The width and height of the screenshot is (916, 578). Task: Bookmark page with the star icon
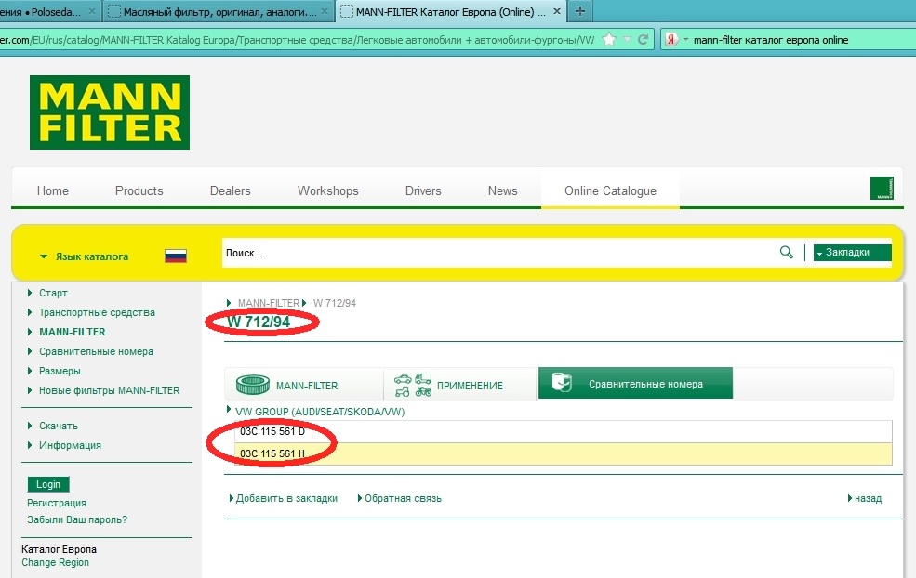pyautogui.click(x=609, y=40)
